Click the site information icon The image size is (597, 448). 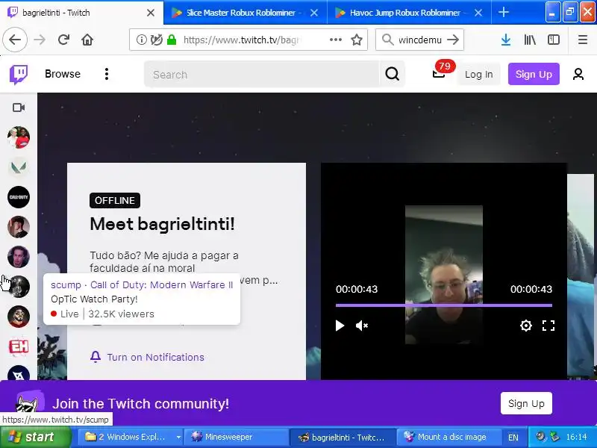[141, 40]
